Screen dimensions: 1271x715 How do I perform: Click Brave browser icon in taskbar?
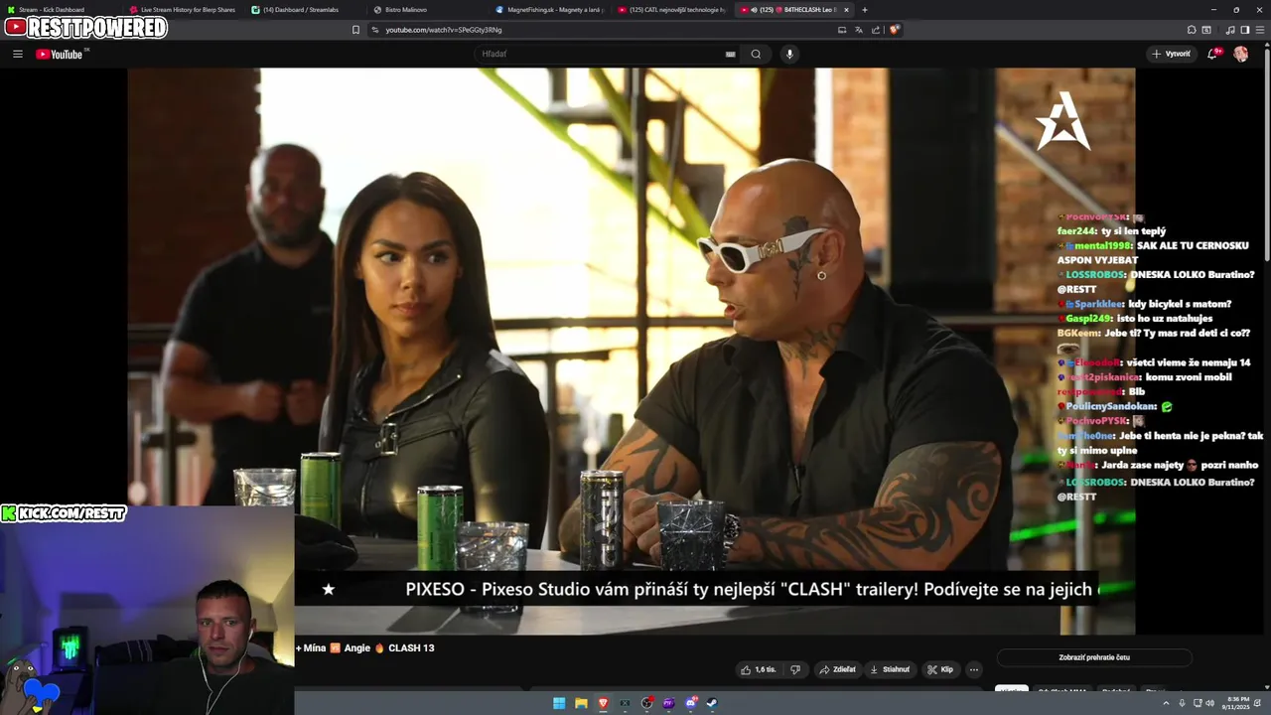(x=603, y=703)
